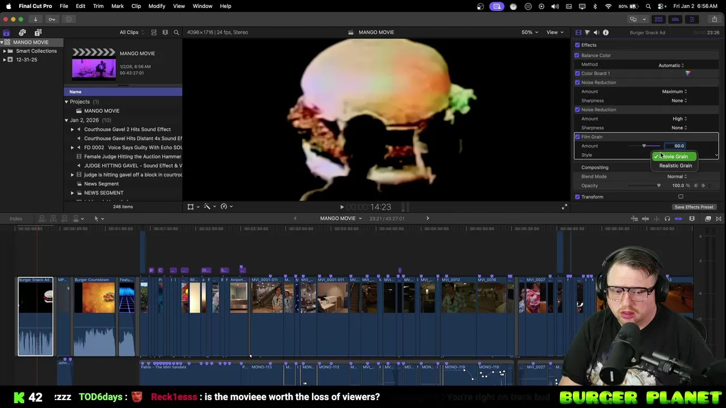Click the Share export icon
726x408 pixels.
pyautogui.click(x=714, y=19)
